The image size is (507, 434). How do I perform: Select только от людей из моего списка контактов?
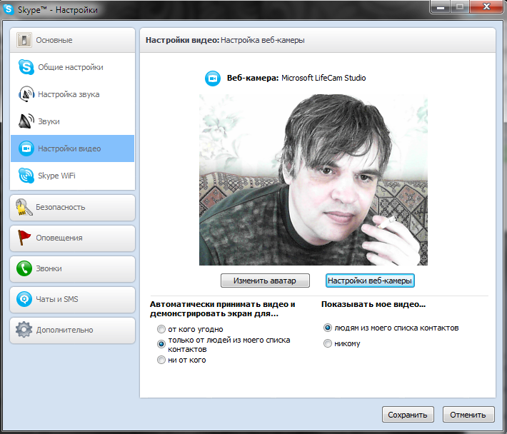click(161, 344)
